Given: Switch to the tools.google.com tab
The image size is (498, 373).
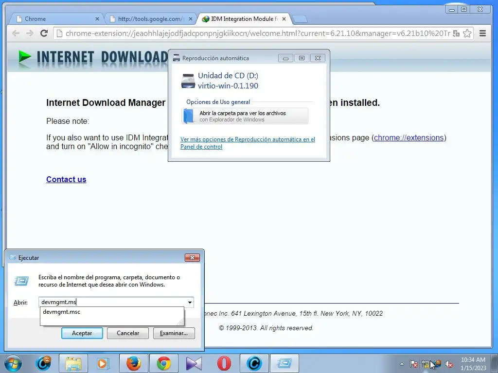Looking at the screenshot, I should tap(151, 19).
